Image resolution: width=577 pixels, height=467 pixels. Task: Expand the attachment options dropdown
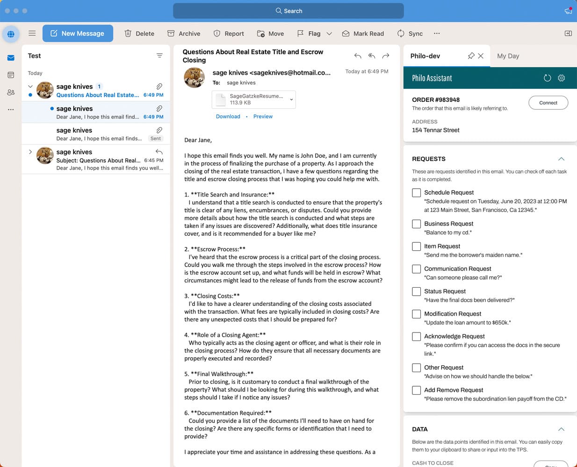[x=291, y=99]
